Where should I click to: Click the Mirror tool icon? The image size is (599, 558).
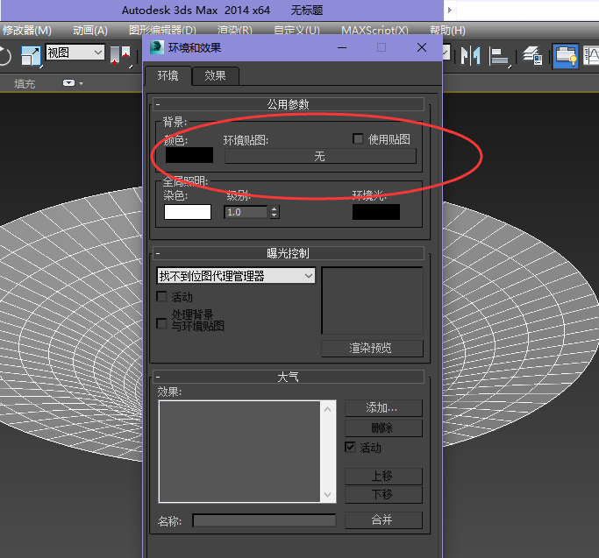[x=470, y=56]
